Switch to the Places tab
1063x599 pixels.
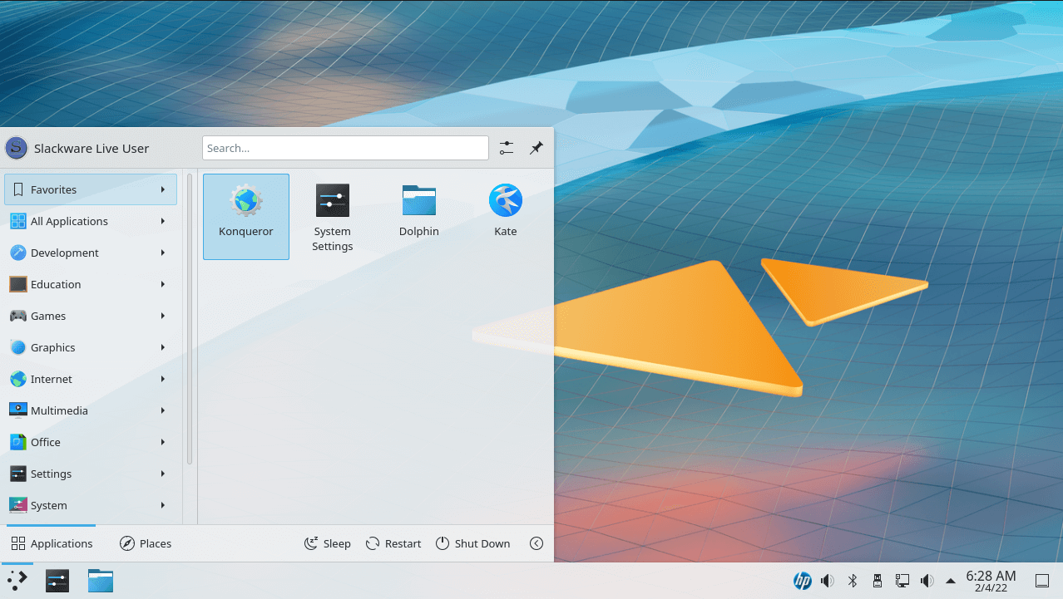point(146,543)
